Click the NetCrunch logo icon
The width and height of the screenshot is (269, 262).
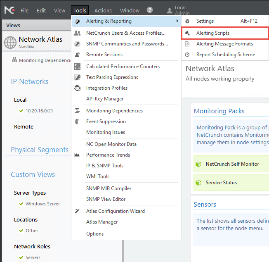pyautogui.click(x=9, y=10)
